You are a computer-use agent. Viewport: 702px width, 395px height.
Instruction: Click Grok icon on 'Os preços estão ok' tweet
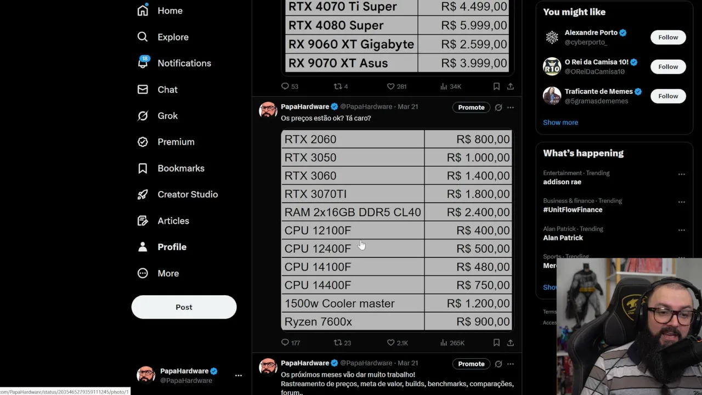click(499, 108)
